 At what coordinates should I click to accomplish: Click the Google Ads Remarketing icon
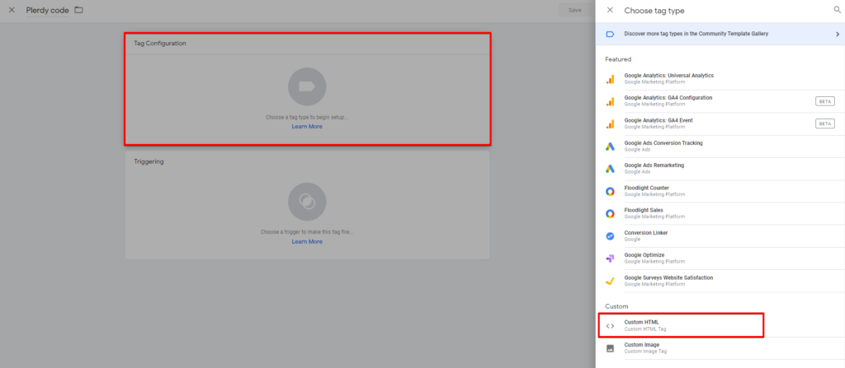(x=610, y=169)
